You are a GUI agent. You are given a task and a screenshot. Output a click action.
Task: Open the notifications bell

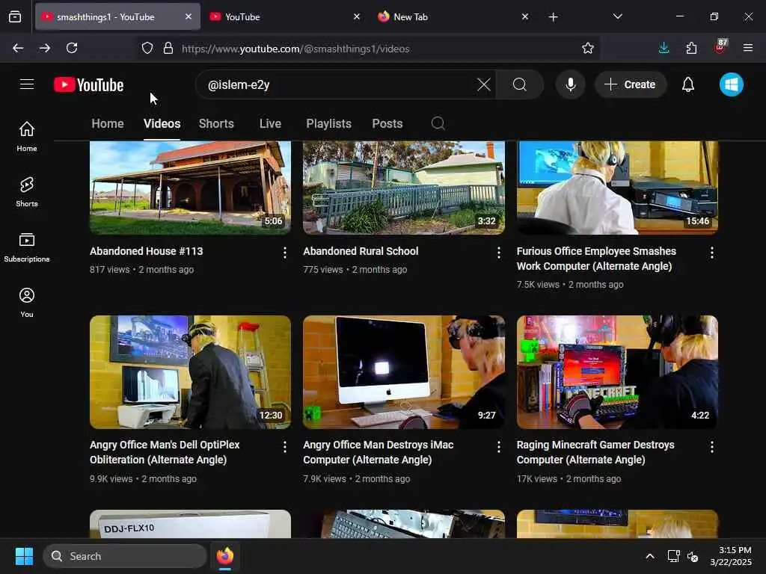point(688,85)
